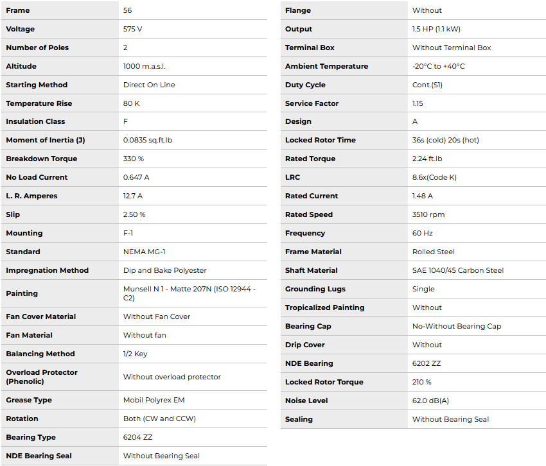Click the Rated Speed value 3510 rpm
The width and height of the screenshot is (546, 466).
click(x=428, y=214)
